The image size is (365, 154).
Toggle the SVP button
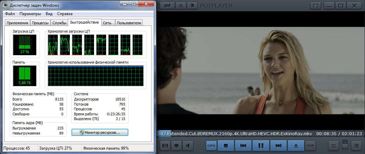(310, 146)
